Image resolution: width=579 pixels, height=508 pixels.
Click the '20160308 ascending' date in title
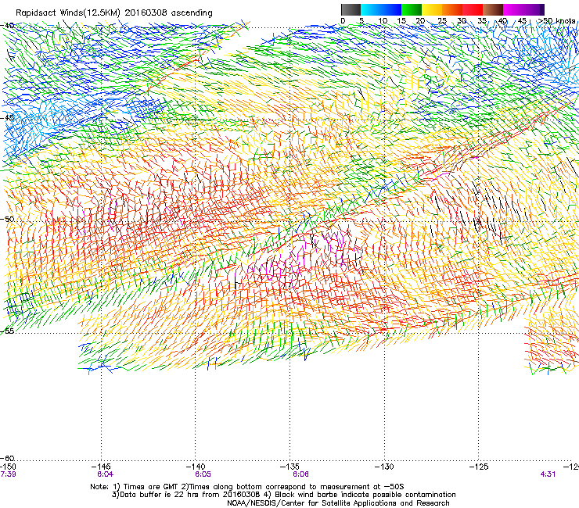coord(168,13)
